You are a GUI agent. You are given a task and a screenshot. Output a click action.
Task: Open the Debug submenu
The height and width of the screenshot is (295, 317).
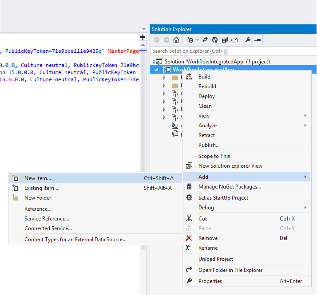[x=247, y=208]
